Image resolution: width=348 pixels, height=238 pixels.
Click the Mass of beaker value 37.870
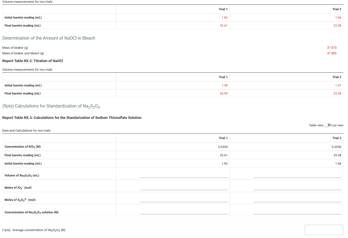[x=332, y=48]
